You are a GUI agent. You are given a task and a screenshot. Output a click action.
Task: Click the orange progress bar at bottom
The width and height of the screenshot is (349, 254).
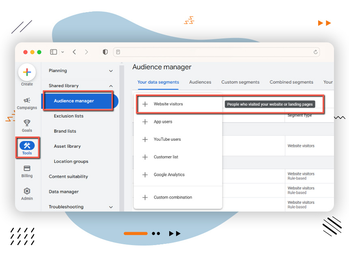[x=136, y=233]
